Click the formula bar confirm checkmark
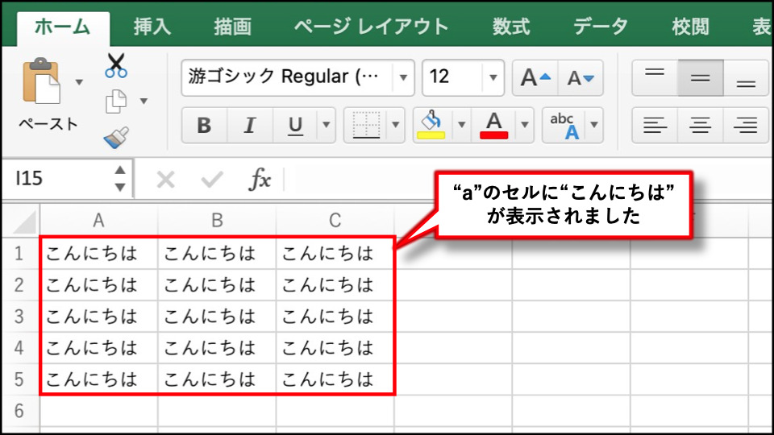The image size is (774, 435). pyautogui.click(x=212, y=180)
